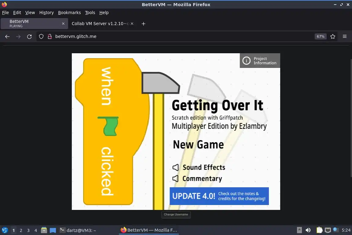Click BetterVM — Mozilla Firefox taskbar entry
352x235 pixels.
click(149, 230)
